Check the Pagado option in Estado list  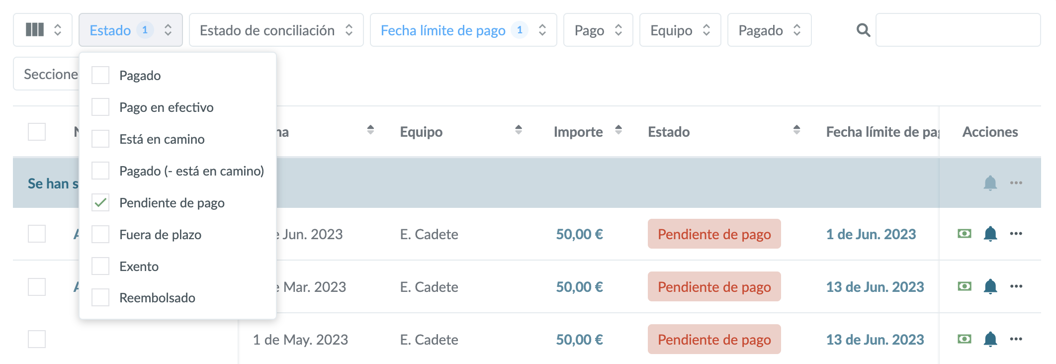tap(100, 76)
